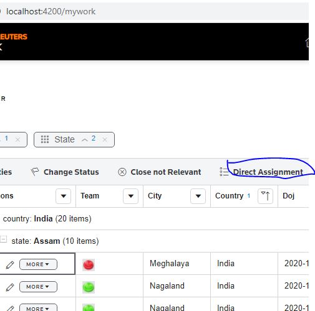The width and height of the screenshot is (315, 311).
Task: Click the flag icon beside Change Status
Action: [34, 172]
